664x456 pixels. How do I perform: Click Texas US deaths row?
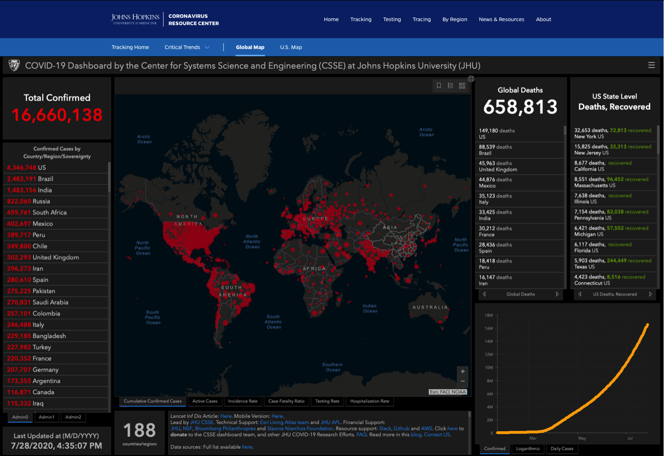tap(613, 263)
